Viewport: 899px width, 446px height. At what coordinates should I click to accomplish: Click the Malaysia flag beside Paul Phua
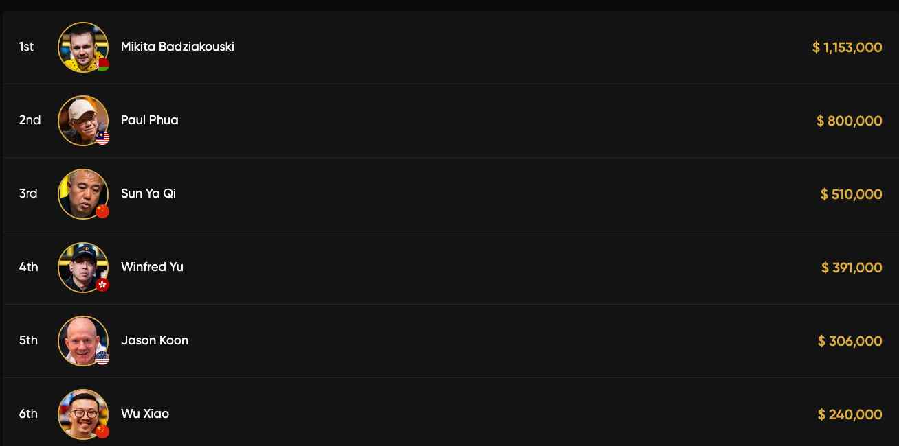pos(103,139)
